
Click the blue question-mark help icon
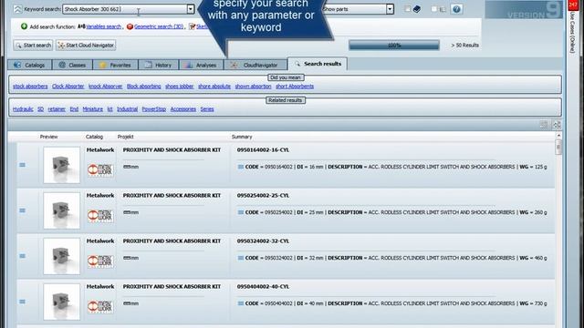point(456,9)
